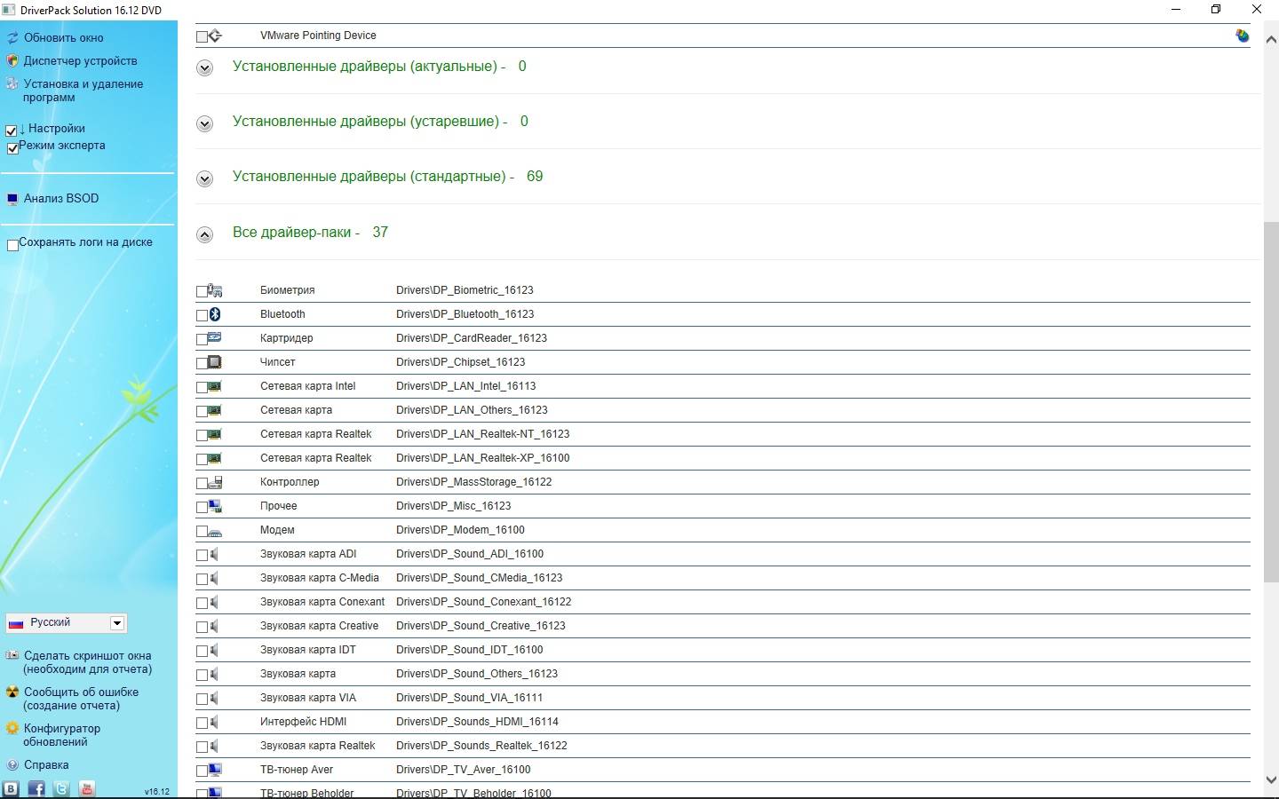1279x799 pixels.
Task: Click the Звуковая карта IDT label
Action: (x=307, y=650)
